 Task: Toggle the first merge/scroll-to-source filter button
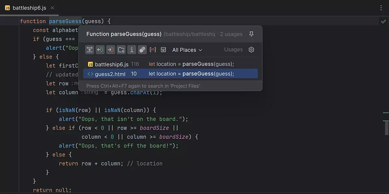tap(89, 50)
